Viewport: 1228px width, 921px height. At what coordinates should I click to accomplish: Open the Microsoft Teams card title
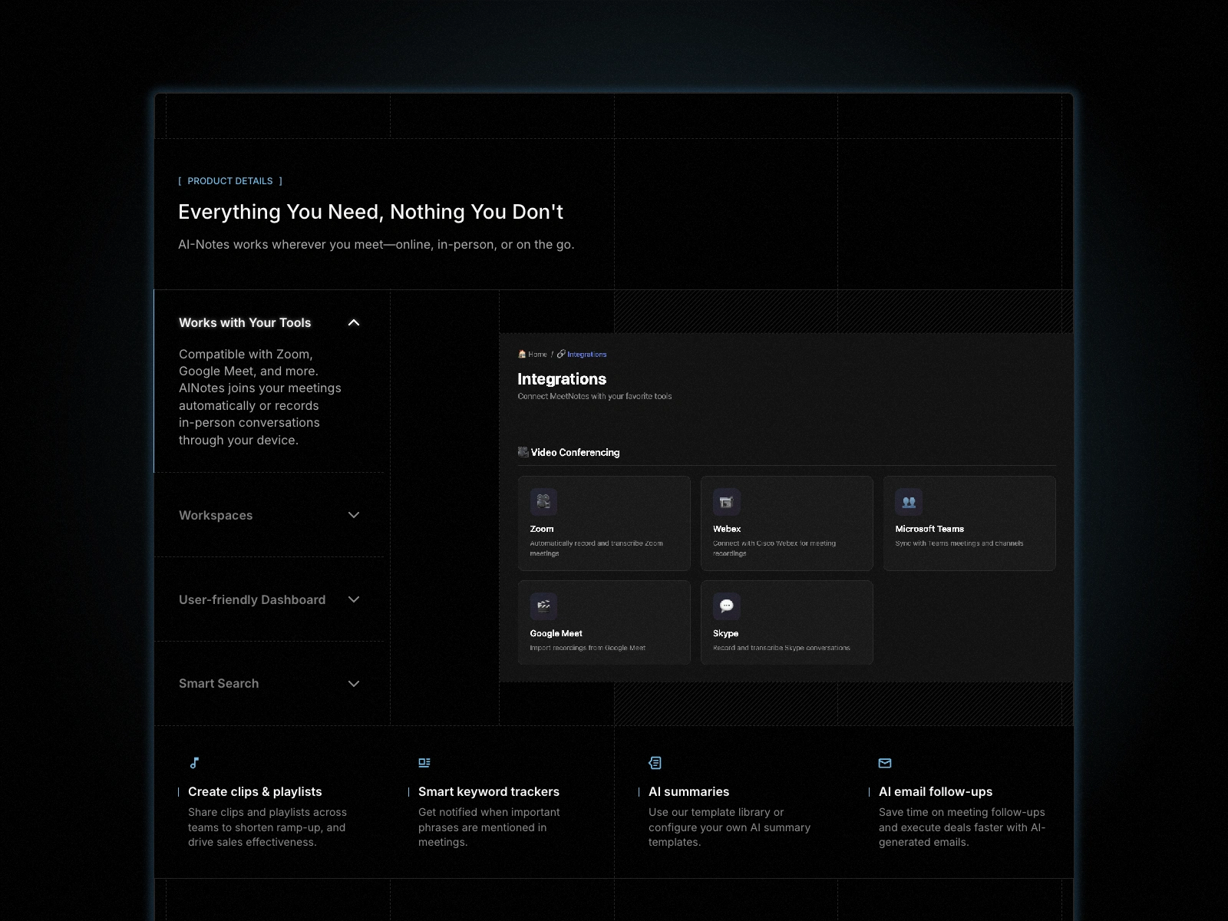point(929,529)
